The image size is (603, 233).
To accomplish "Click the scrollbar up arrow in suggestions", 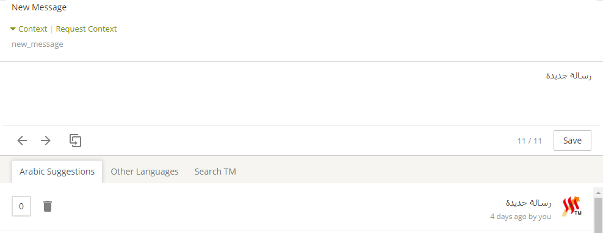I will pyautogui.click(x=598, y=193).
